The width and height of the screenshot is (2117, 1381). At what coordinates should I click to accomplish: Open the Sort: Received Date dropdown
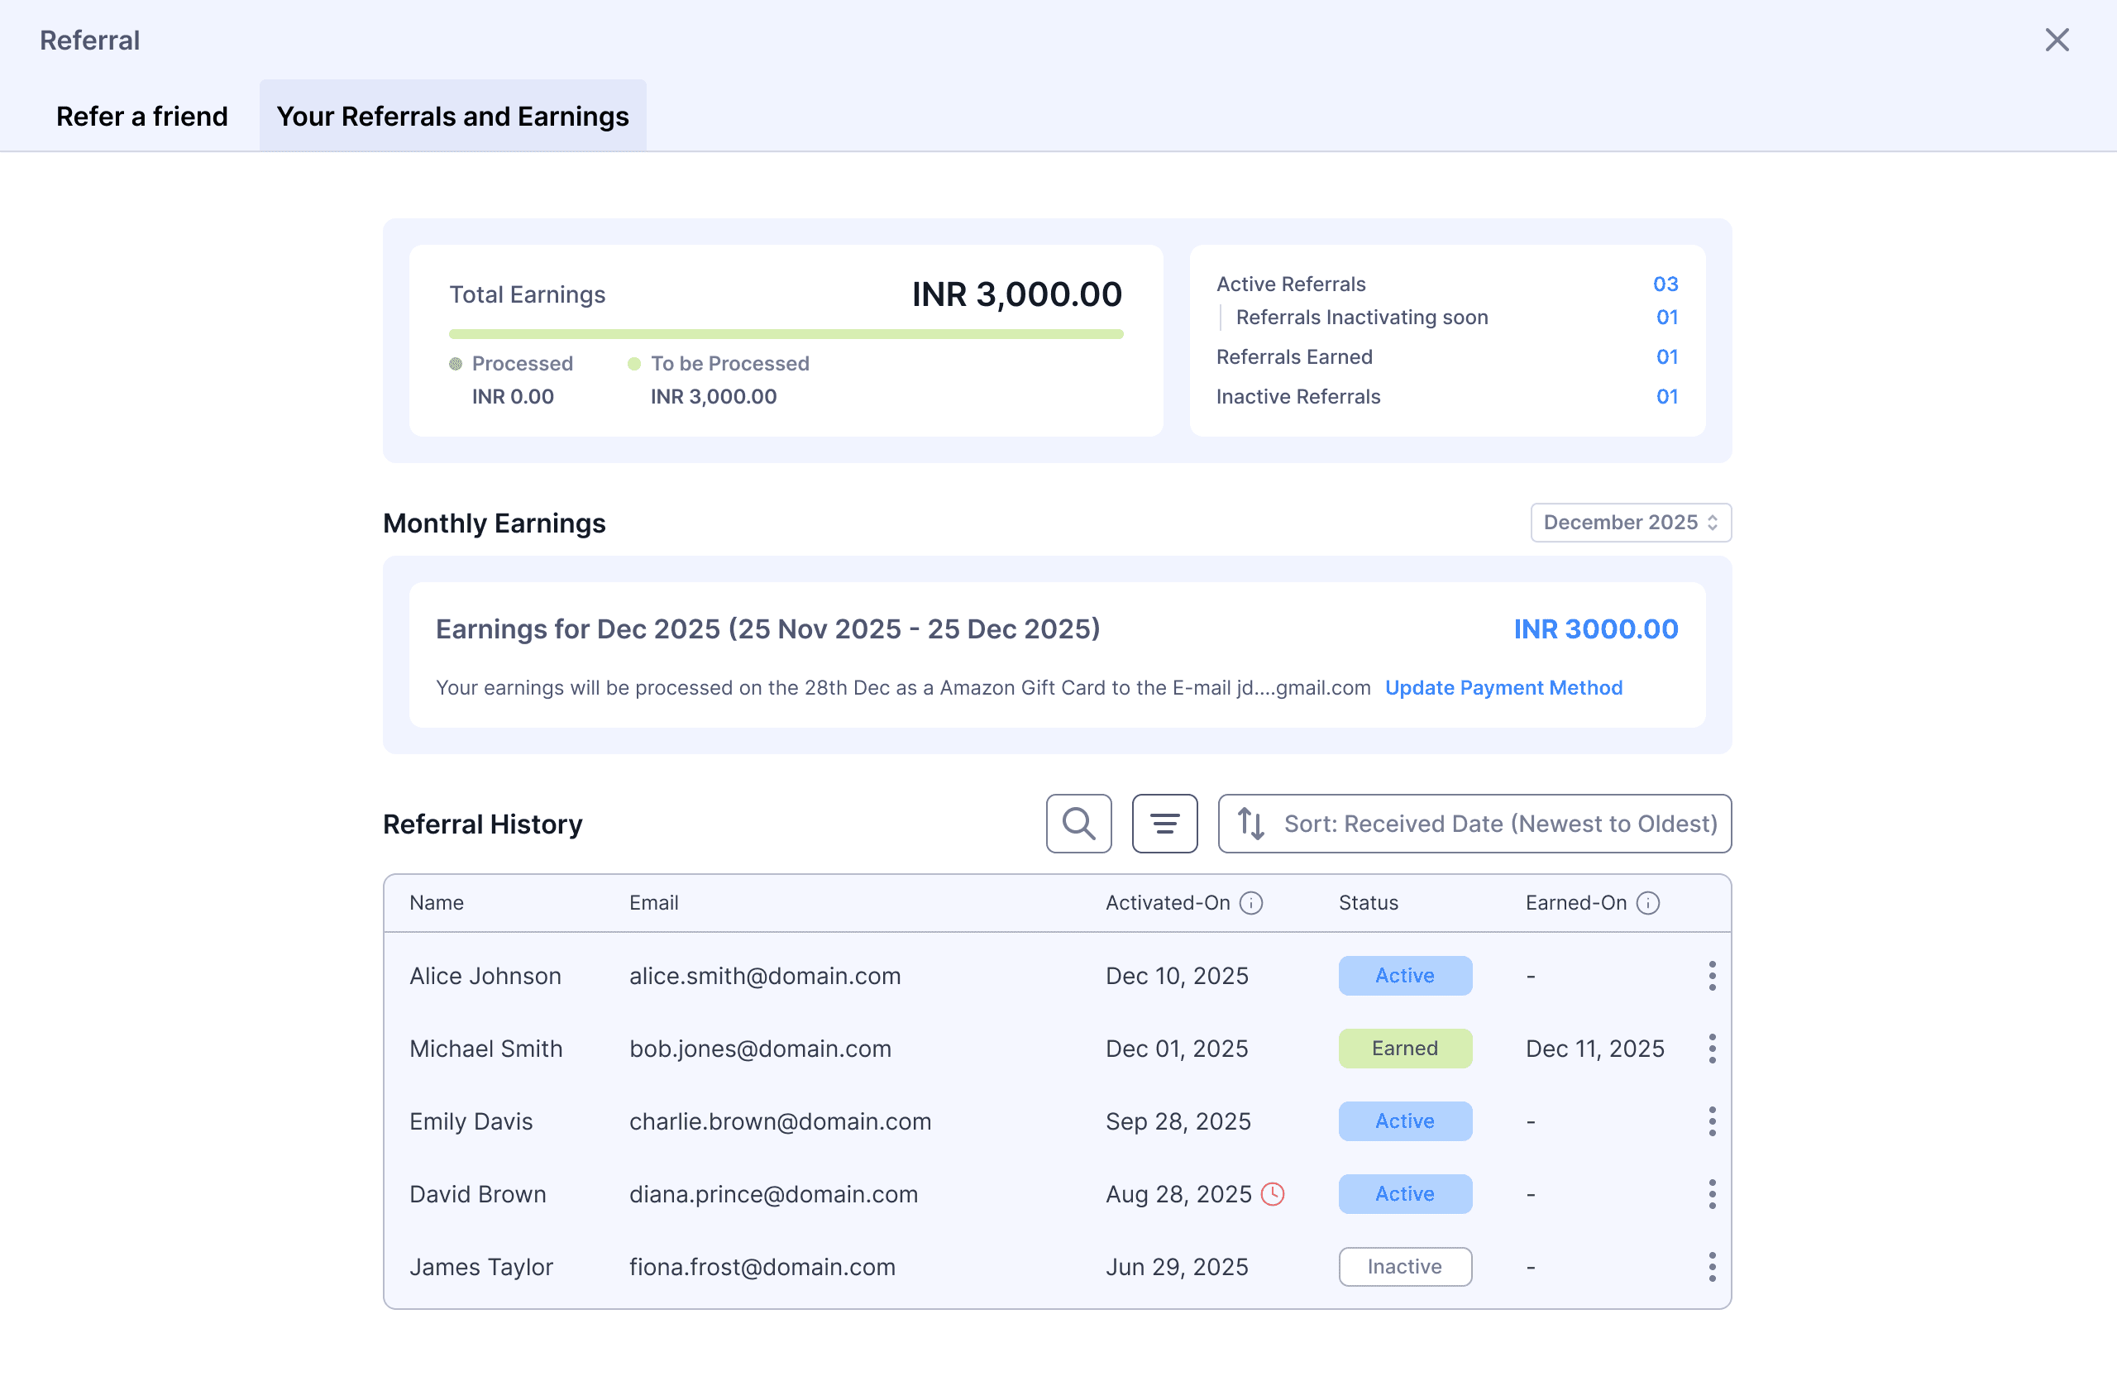click(1474, 824)
